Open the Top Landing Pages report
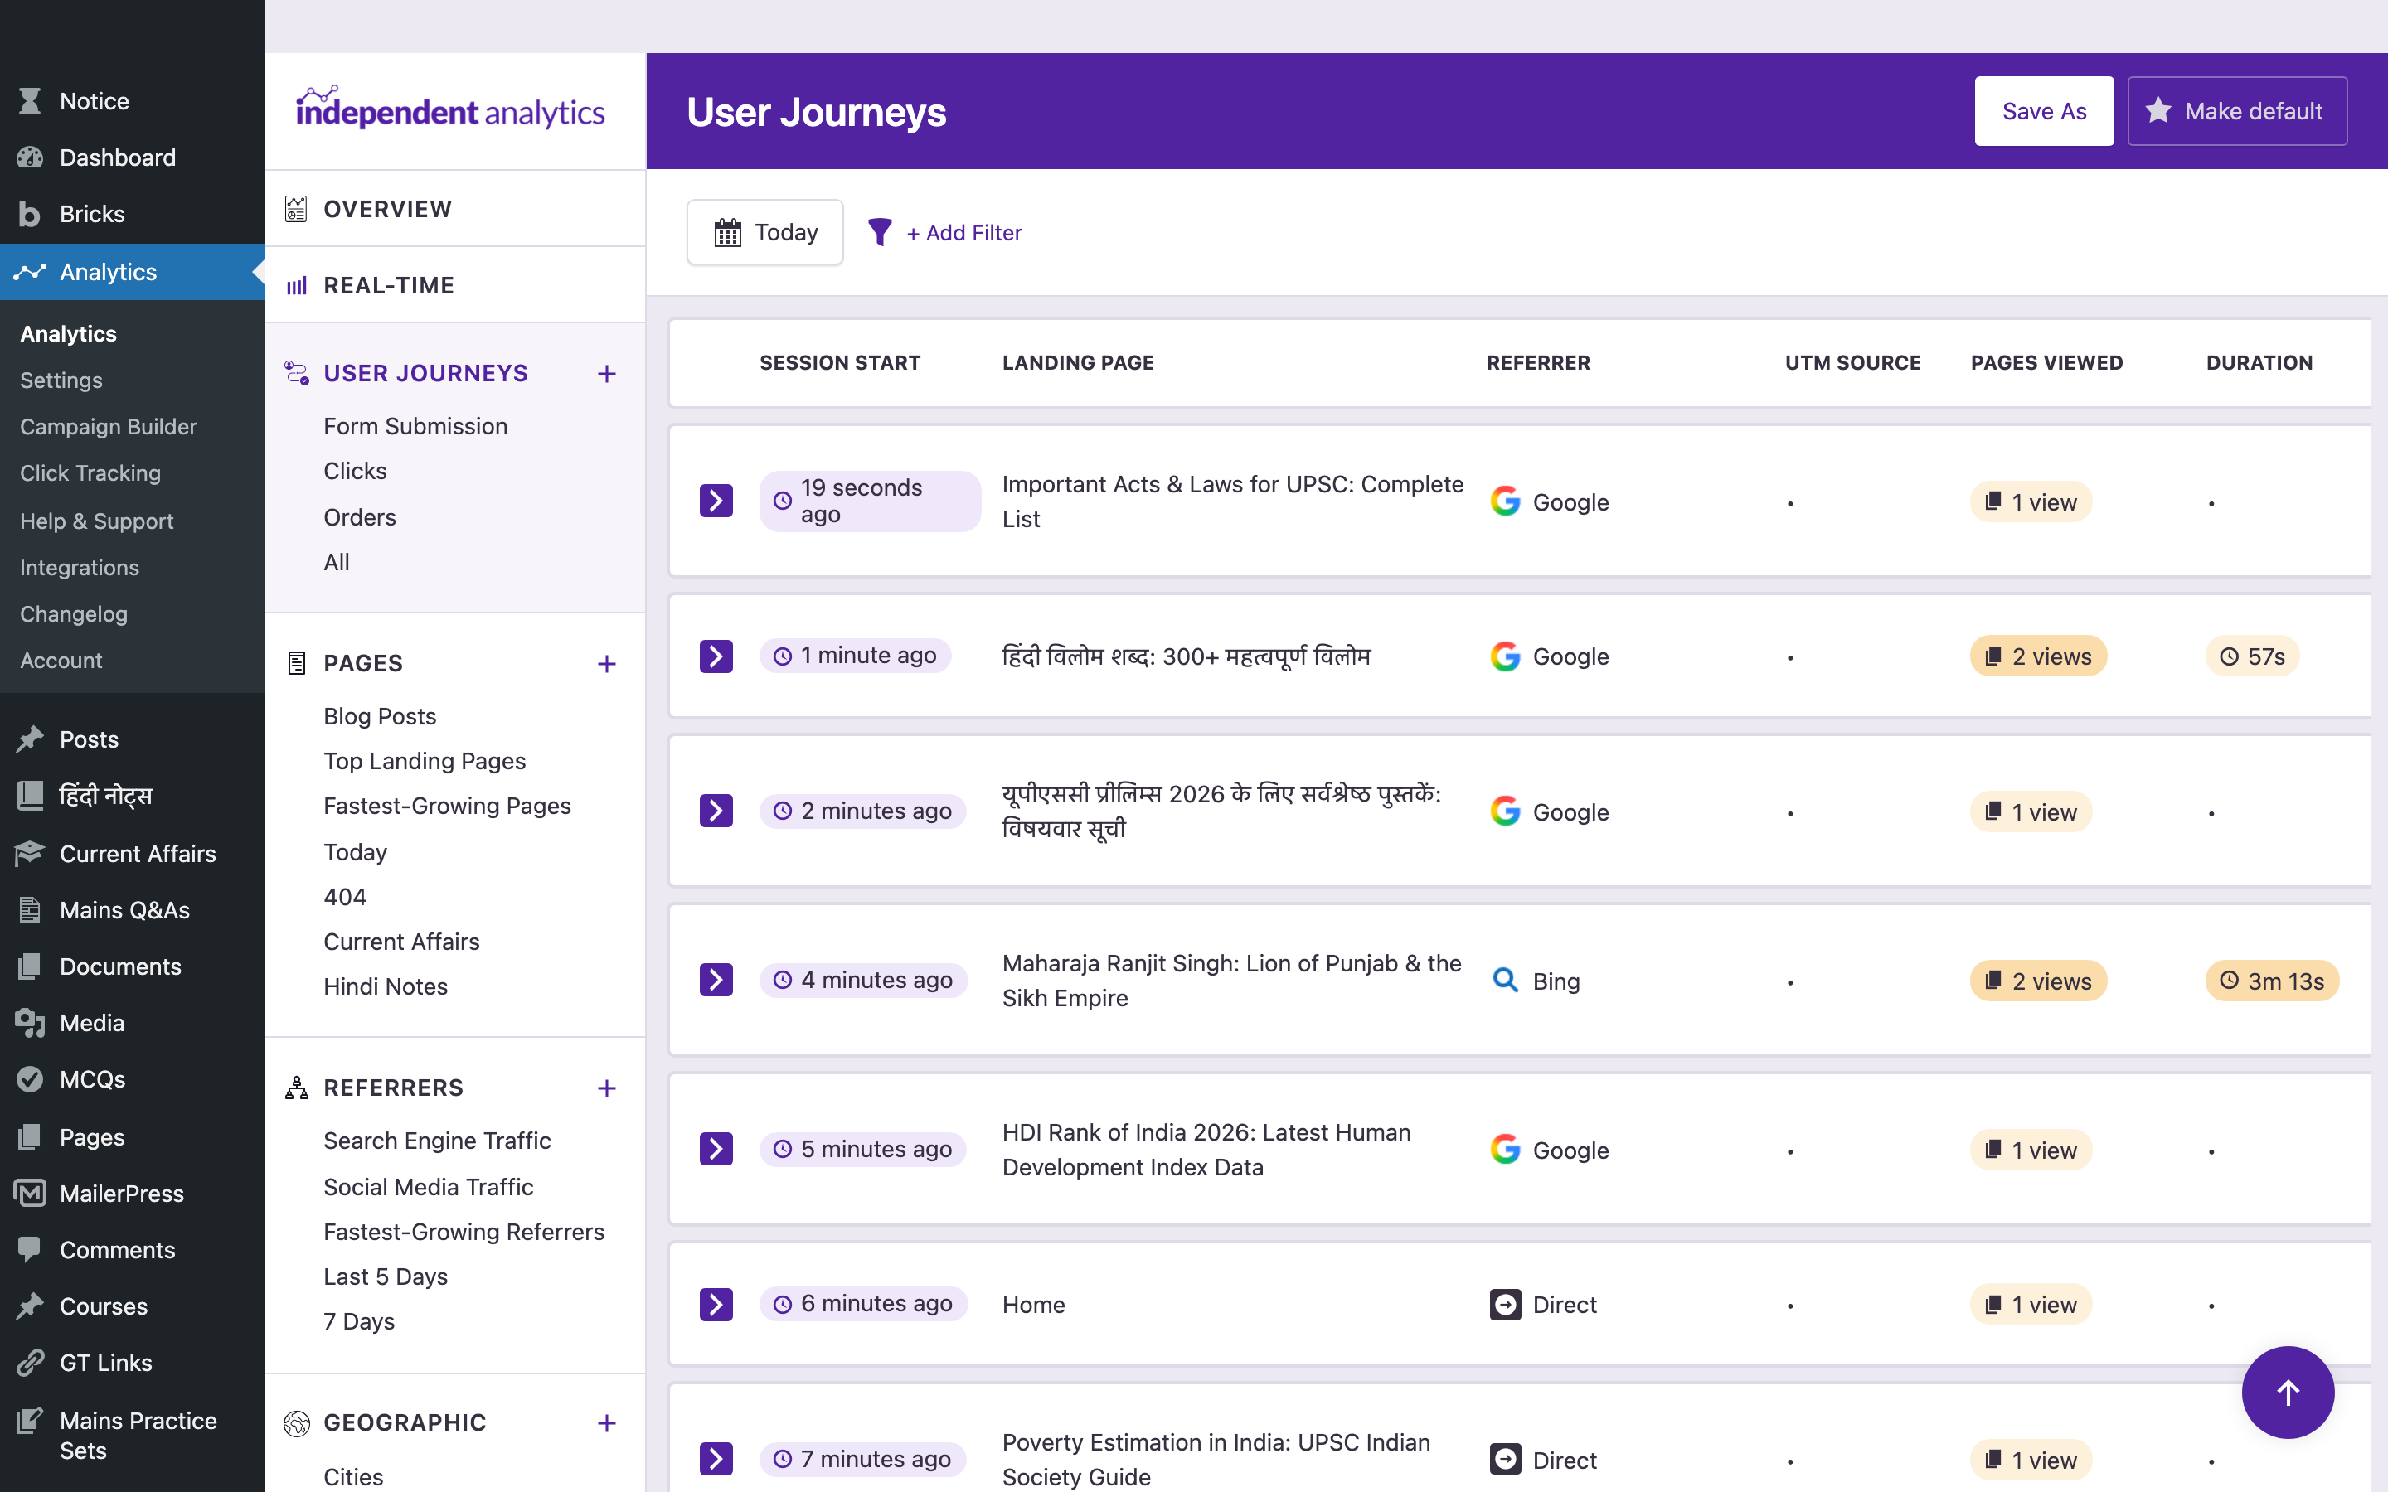The width and height of the screenshot is (2388, 1492). click(425, 761)
